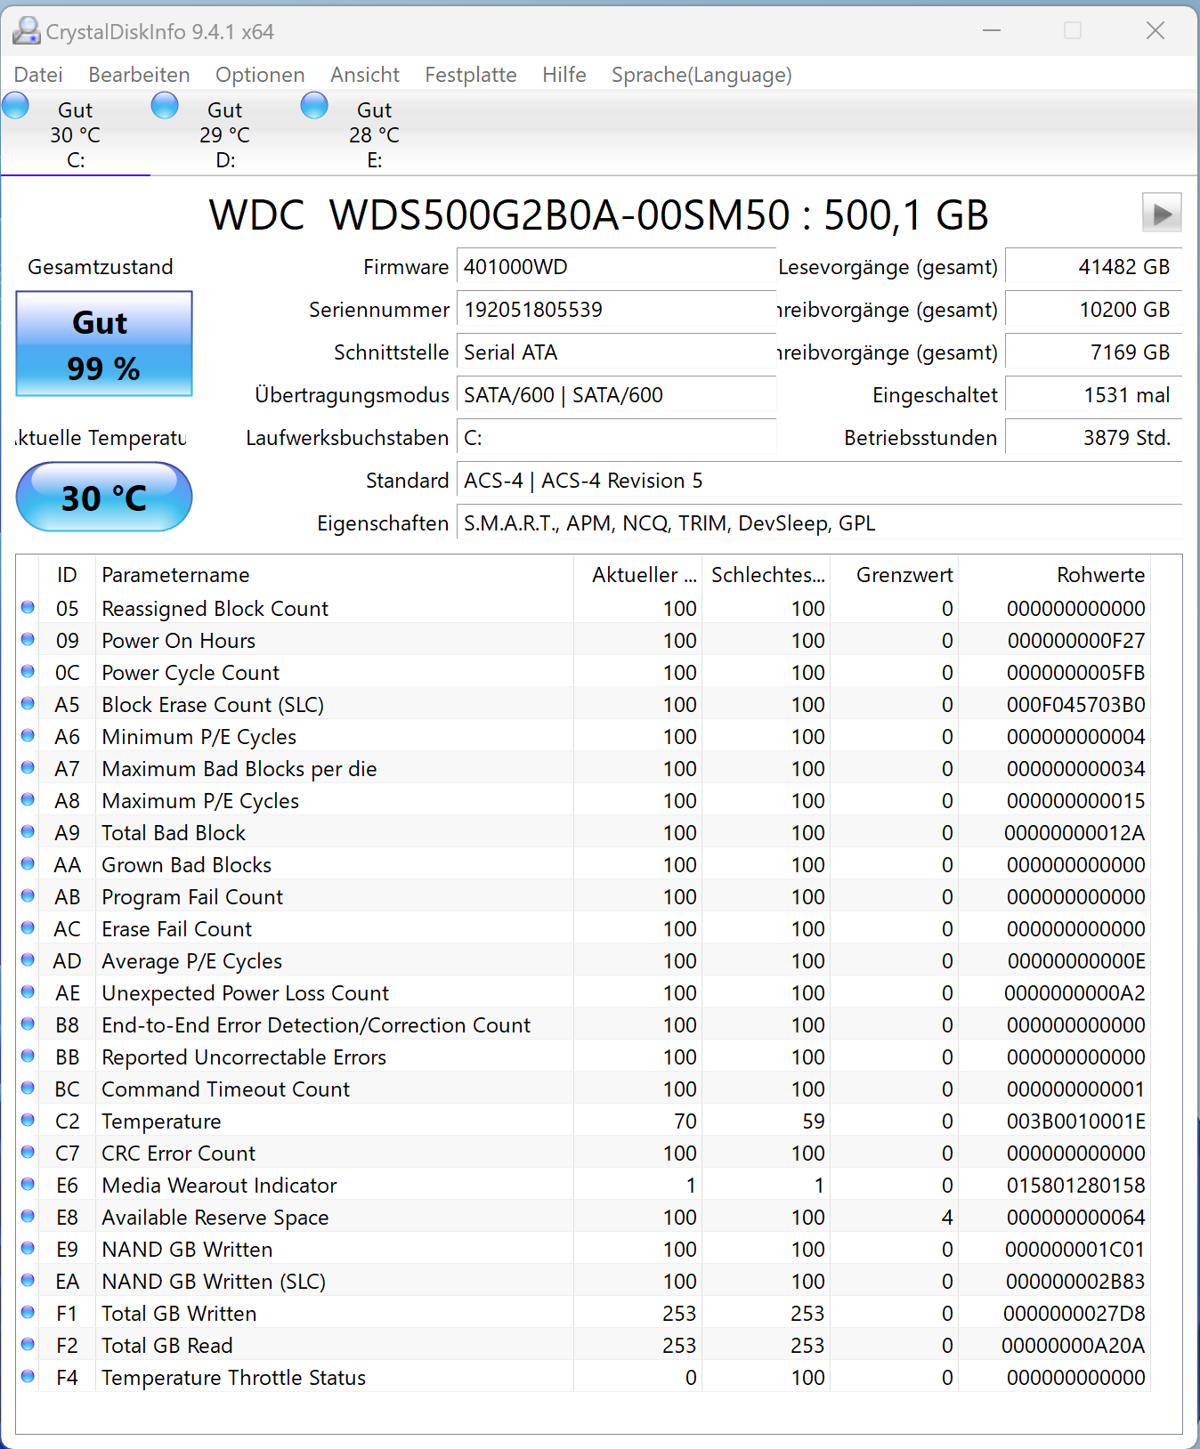Click the Grenzwert column header
Image resolution: width=1200 pixels, height=1449 pixels.
point(895,575)
